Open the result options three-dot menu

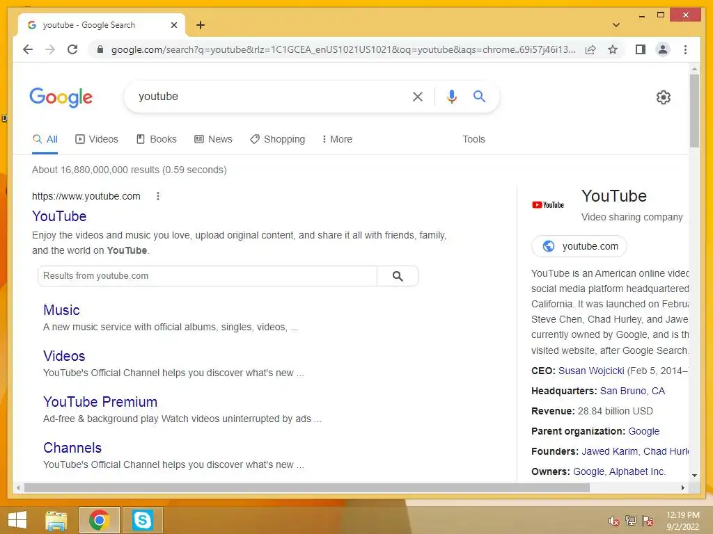[x=158, y=196]
